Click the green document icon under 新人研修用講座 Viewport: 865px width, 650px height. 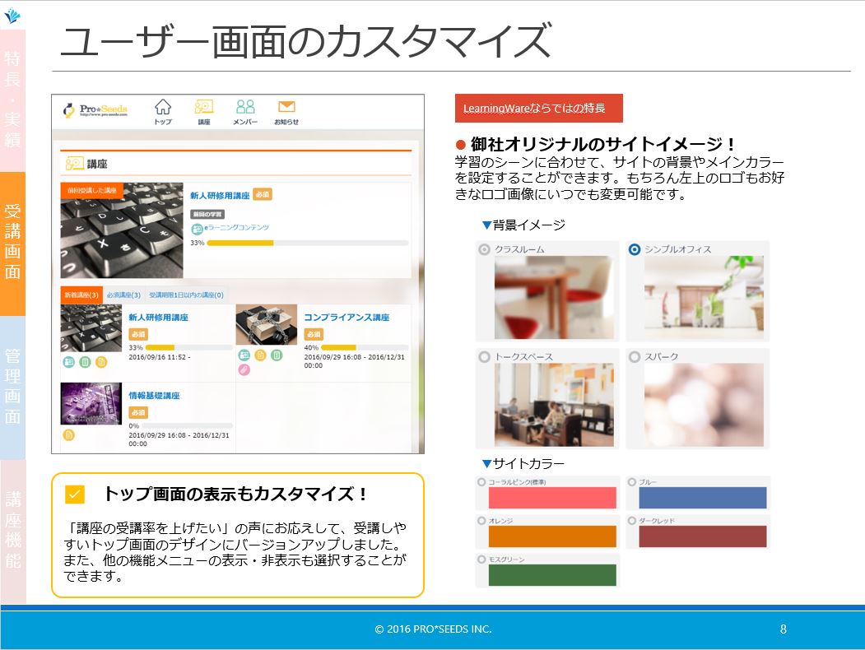pyautogui.click(x=83, y=360)
